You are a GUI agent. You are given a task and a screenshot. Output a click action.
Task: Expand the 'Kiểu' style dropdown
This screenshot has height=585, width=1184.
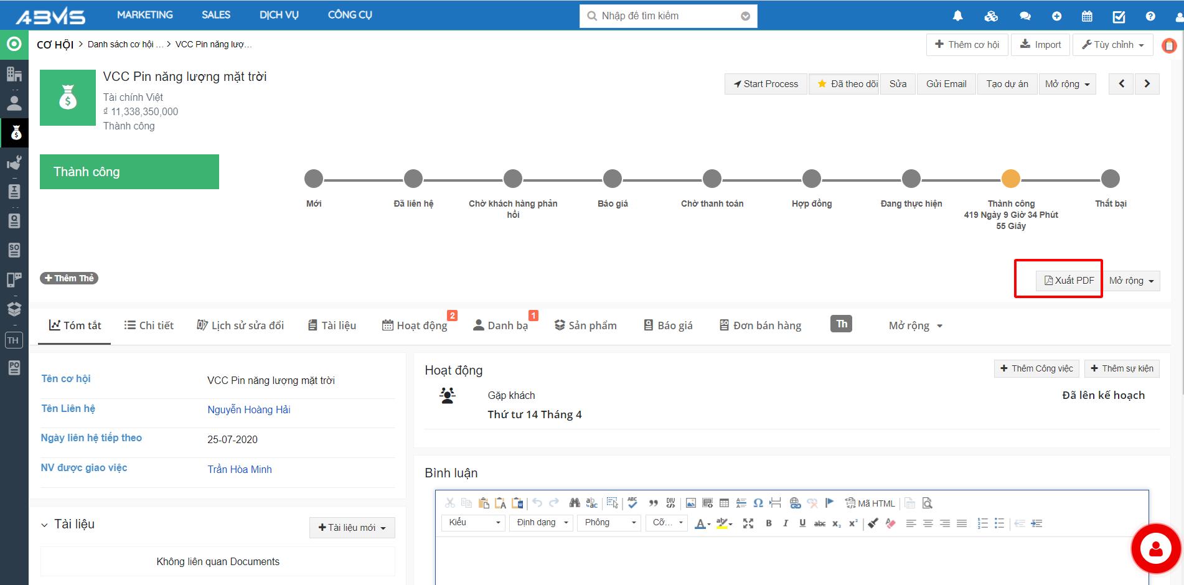coord(474,523)
